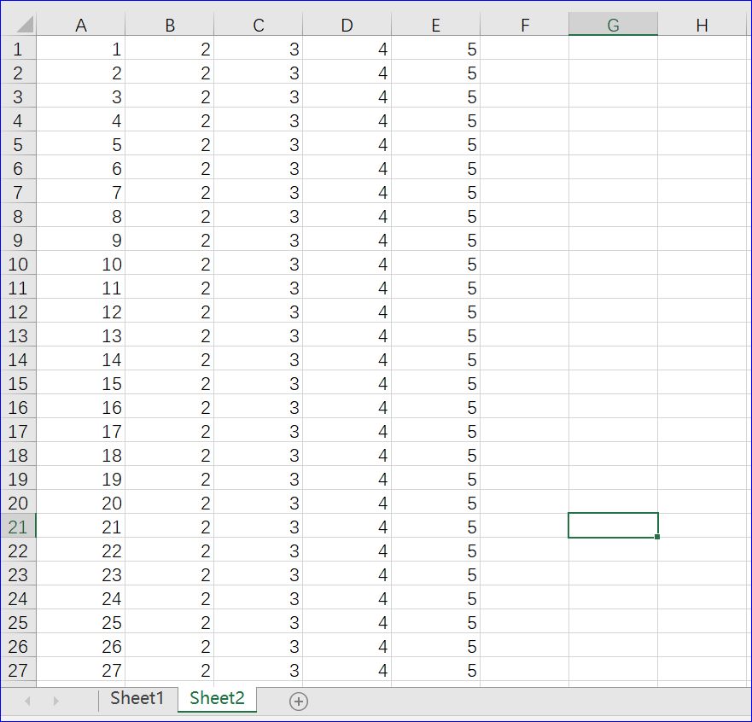The image size is (752, 722).
Task: Click cell E1 containing 5
Action: [435, 49]
